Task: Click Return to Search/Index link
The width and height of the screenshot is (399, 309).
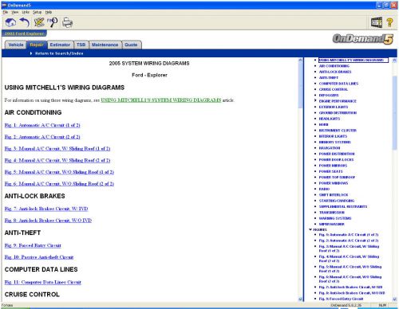Action: 59,53
